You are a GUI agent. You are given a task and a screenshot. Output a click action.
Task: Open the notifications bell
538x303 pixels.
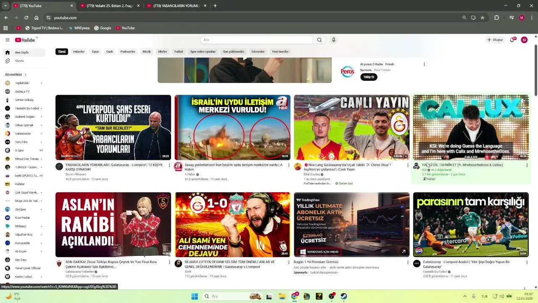tap(512, 40)
